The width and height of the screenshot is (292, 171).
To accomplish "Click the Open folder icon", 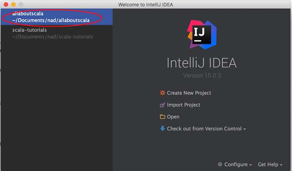I will pyautogui.click(x=162, y=117).
